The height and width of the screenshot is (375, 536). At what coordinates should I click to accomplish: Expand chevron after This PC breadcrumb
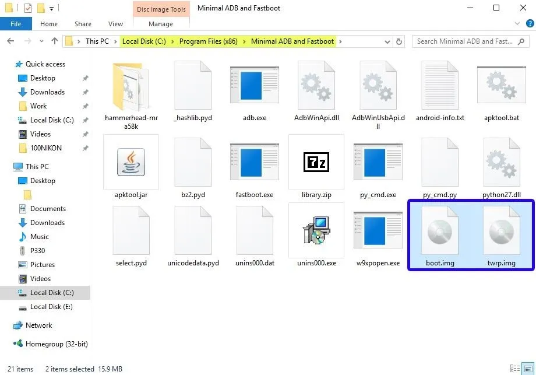(115, 41)
